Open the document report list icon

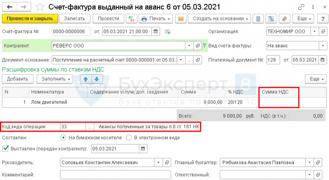[x=258, y=19]
